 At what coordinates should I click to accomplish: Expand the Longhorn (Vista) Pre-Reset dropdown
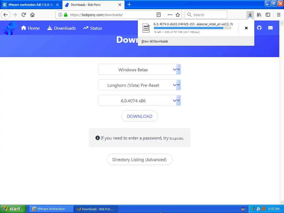140,85
